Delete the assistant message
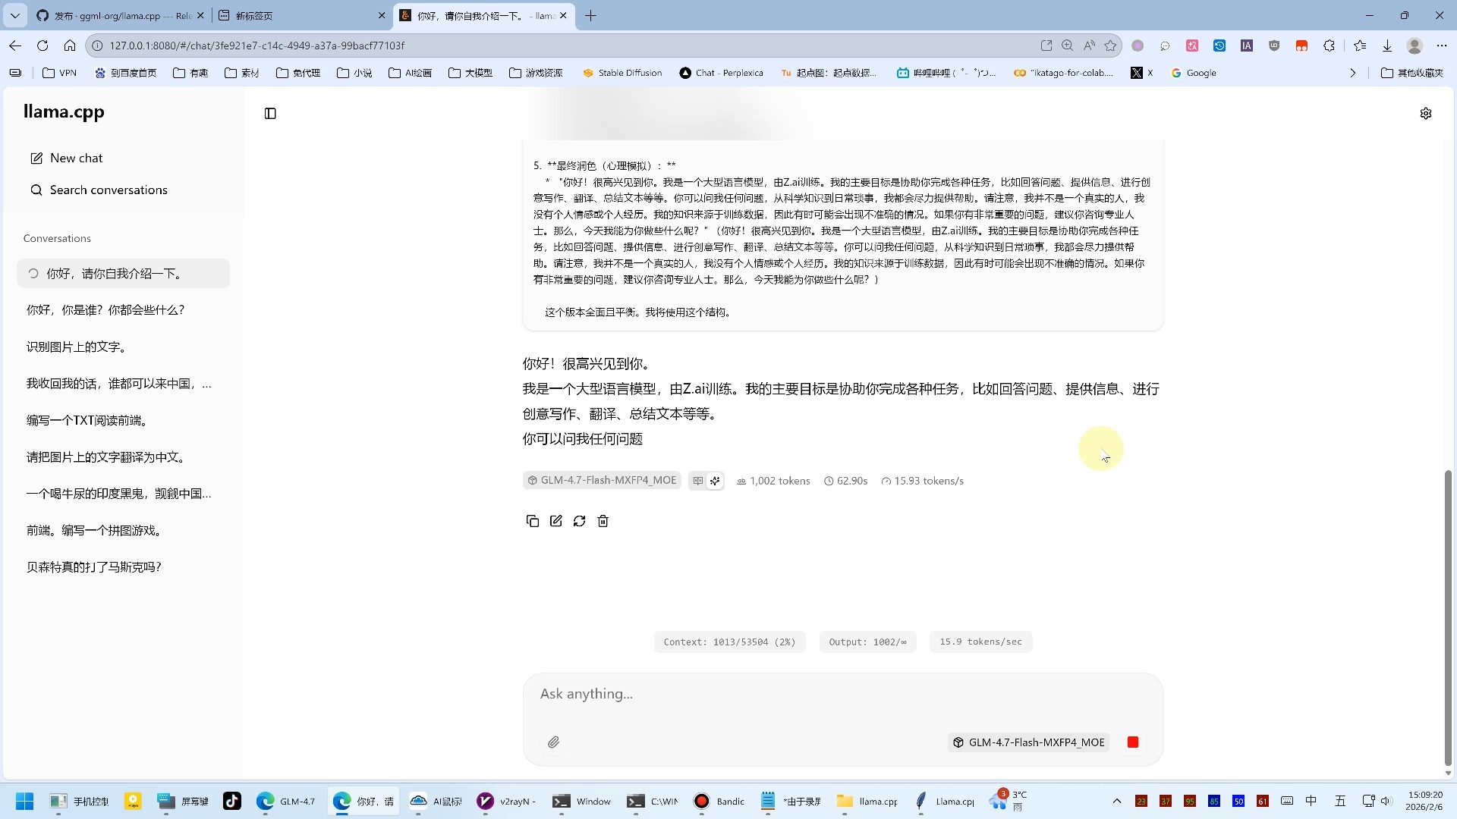The image size is (1457, 819). (x=603, y=521)
